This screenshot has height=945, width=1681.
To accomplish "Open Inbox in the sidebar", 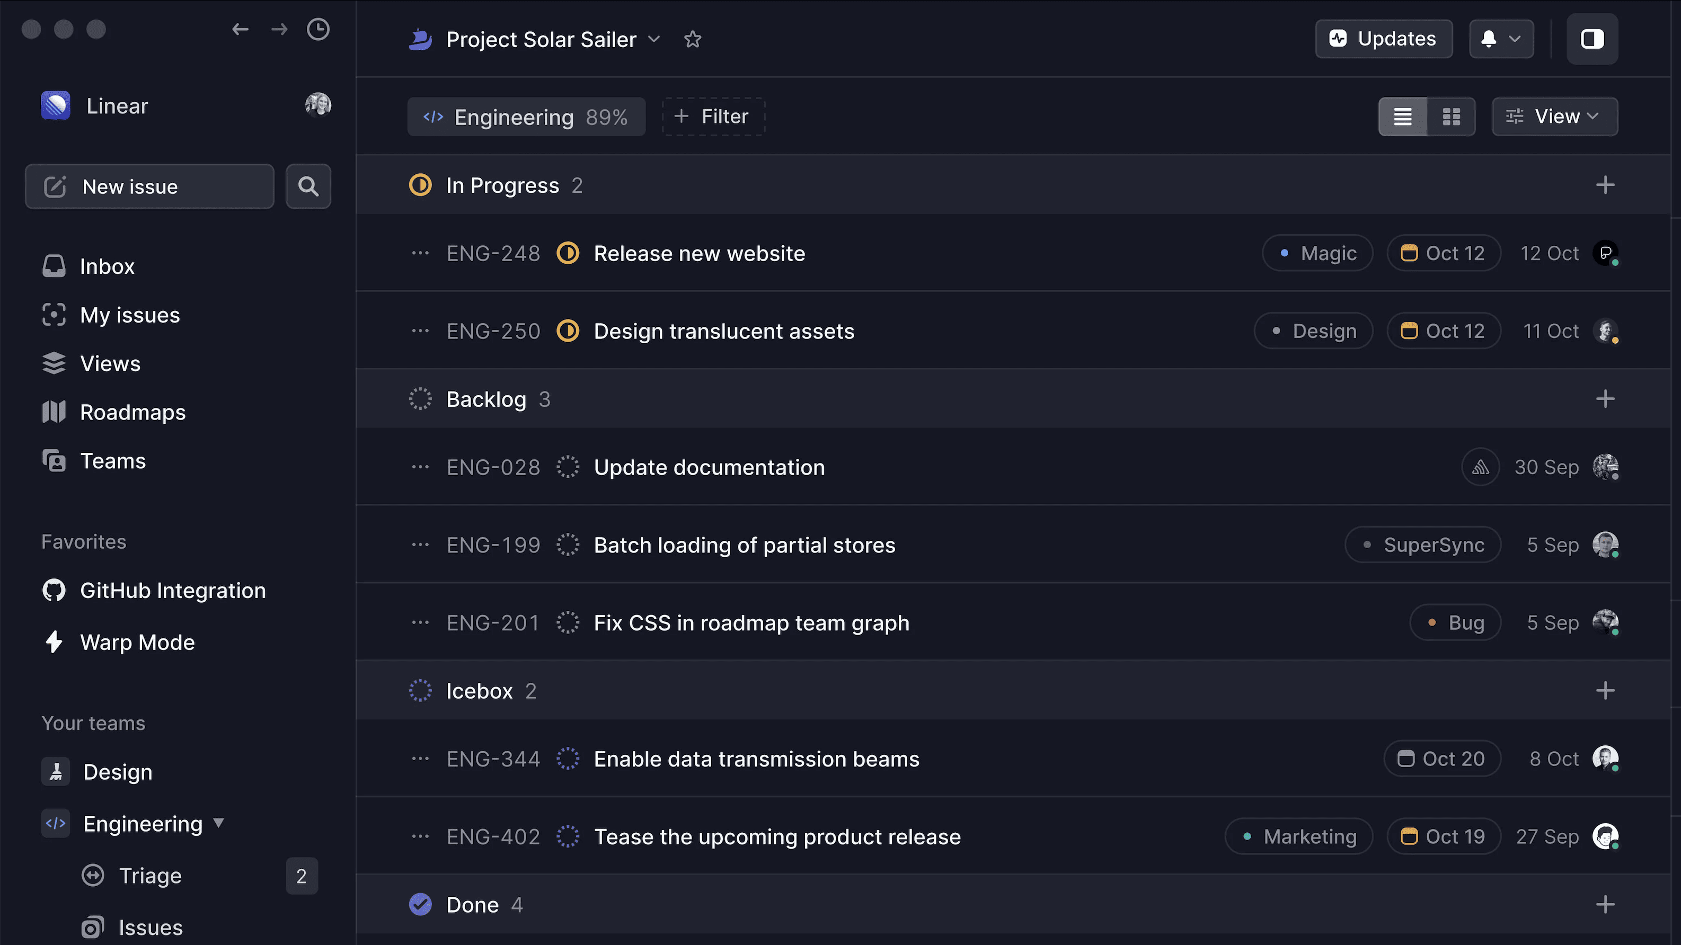I will click(88, 266).
